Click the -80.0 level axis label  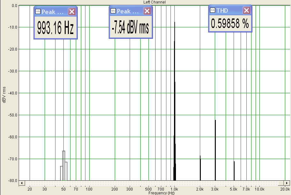(x=13, y=181)
